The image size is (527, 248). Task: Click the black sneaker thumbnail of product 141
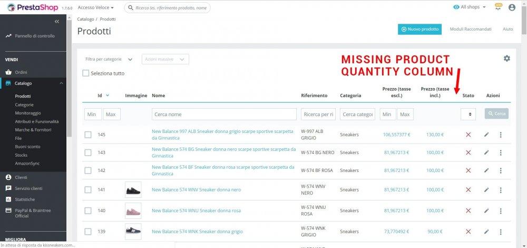[133, 190]
